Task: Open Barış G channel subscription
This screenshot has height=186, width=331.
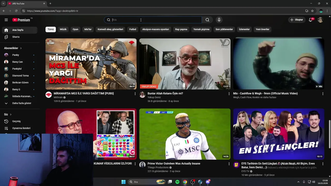Action: 20,89
